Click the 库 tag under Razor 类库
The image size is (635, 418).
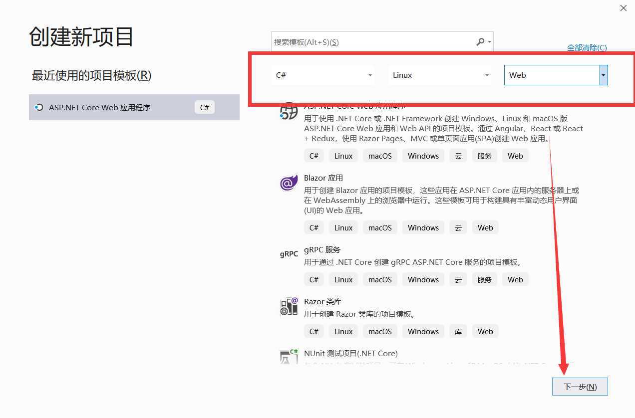pyautogui.click(x=458, y=331)
